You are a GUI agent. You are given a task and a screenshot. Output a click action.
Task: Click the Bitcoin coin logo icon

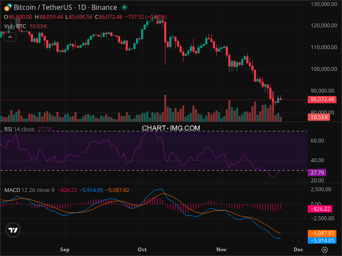(x=8, y=8)
